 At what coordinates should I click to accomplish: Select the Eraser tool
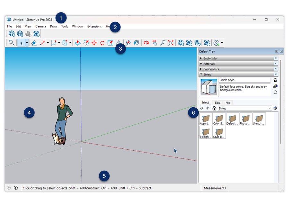(34, 43)
